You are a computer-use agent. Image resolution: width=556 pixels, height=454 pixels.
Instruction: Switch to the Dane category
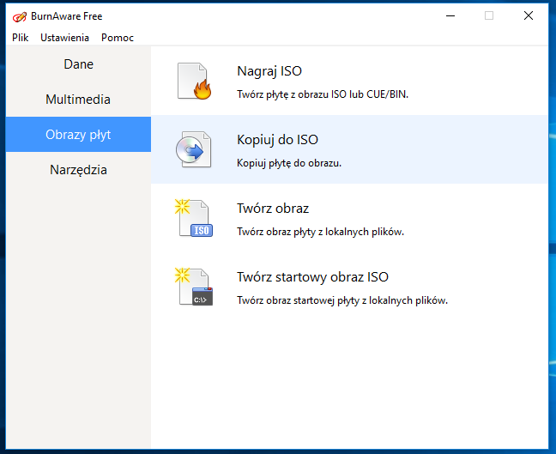point(78,64)
